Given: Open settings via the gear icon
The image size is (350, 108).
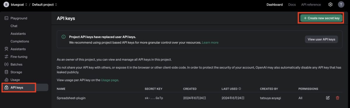Looking at the screenshot, I should tap(330, 4).
